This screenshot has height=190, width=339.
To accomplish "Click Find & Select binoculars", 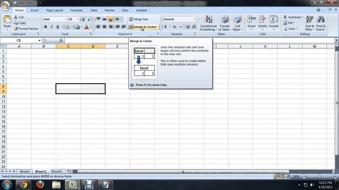I will [x=321, y=20].
